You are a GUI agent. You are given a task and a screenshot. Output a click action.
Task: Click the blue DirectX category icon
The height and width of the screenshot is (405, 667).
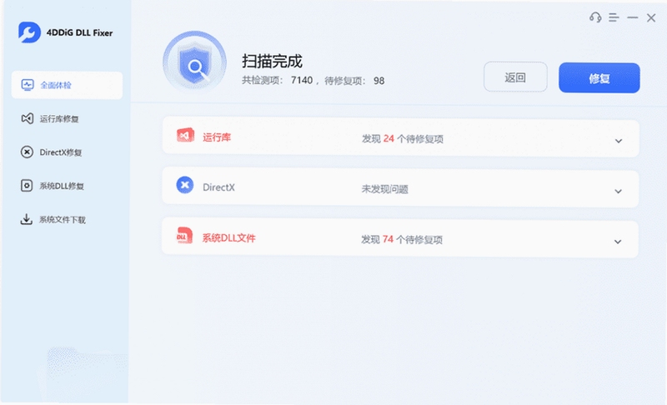pyautogui.click(x=185, y=185)
